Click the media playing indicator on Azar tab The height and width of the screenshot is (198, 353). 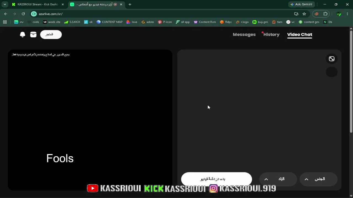point(115,4)
